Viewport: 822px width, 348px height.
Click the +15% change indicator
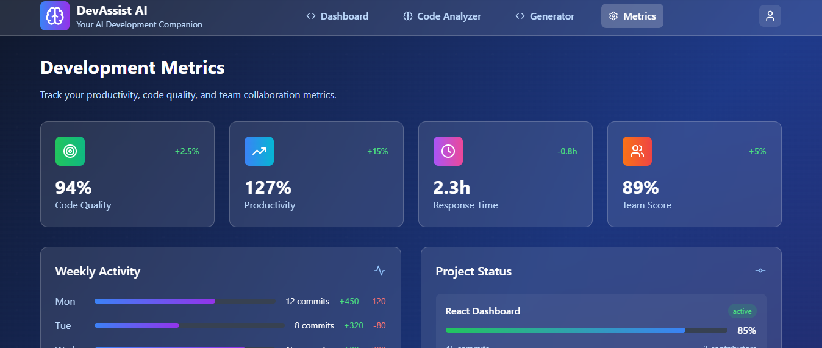point(377,151)
